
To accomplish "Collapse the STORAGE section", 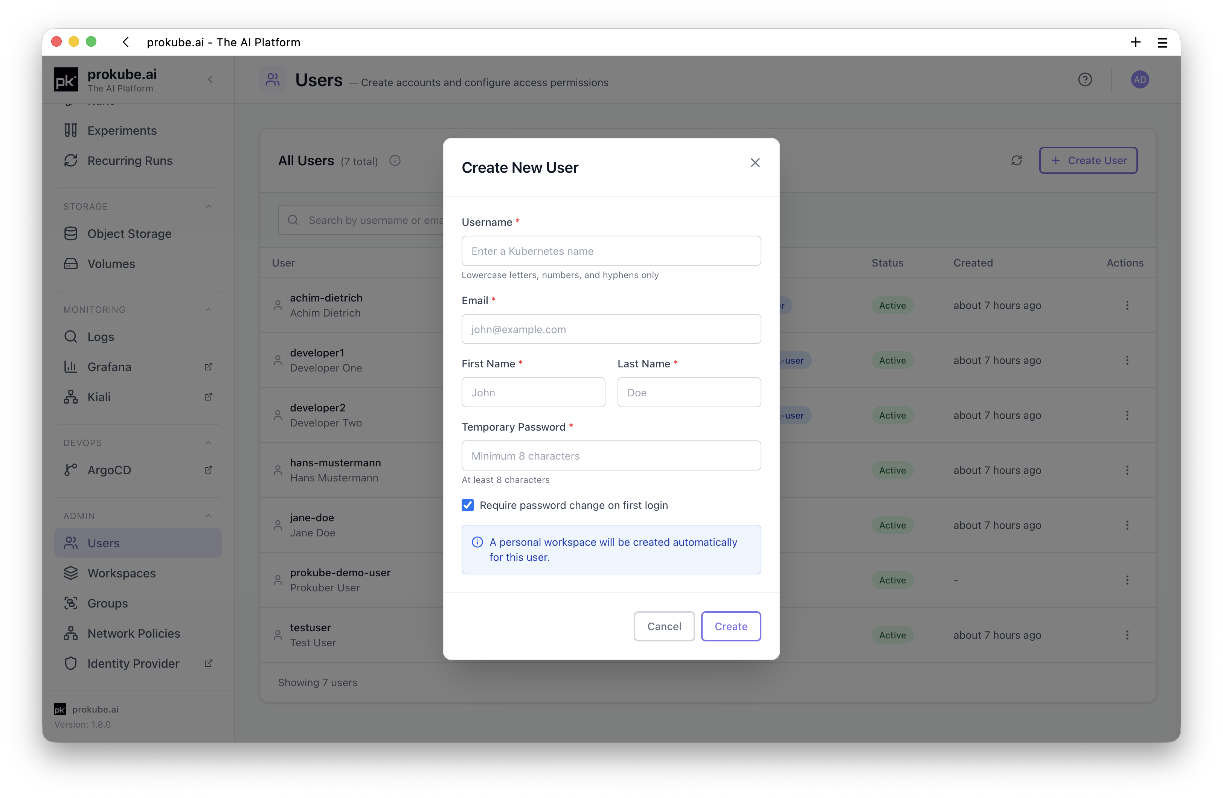I will pos(209,207).
